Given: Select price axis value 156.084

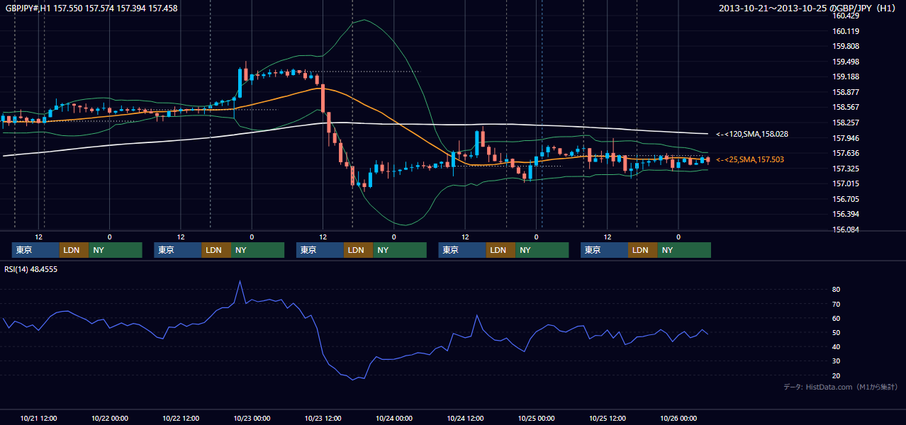Looking at the screenshot, I should 846,229.
